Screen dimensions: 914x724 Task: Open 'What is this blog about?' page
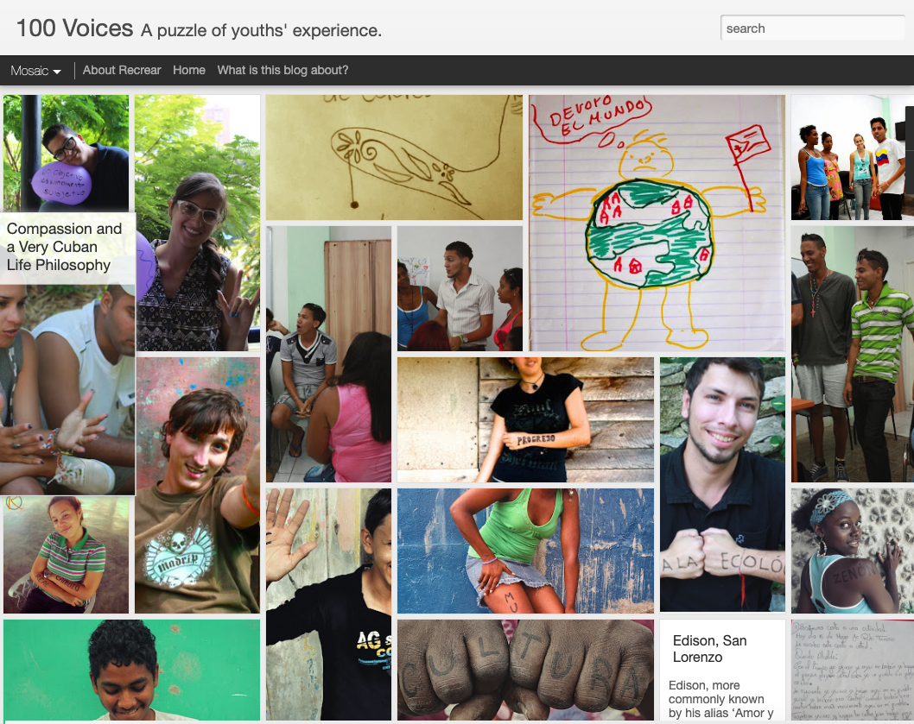(282, 70)
